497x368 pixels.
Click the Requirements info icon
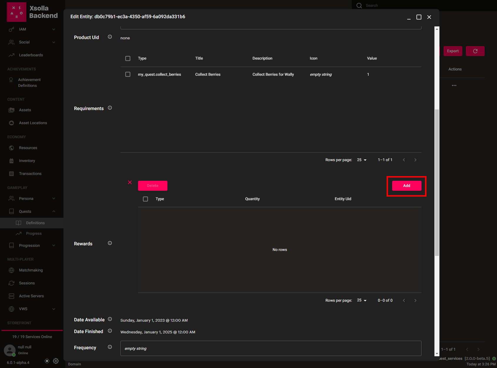coord(110,108)
